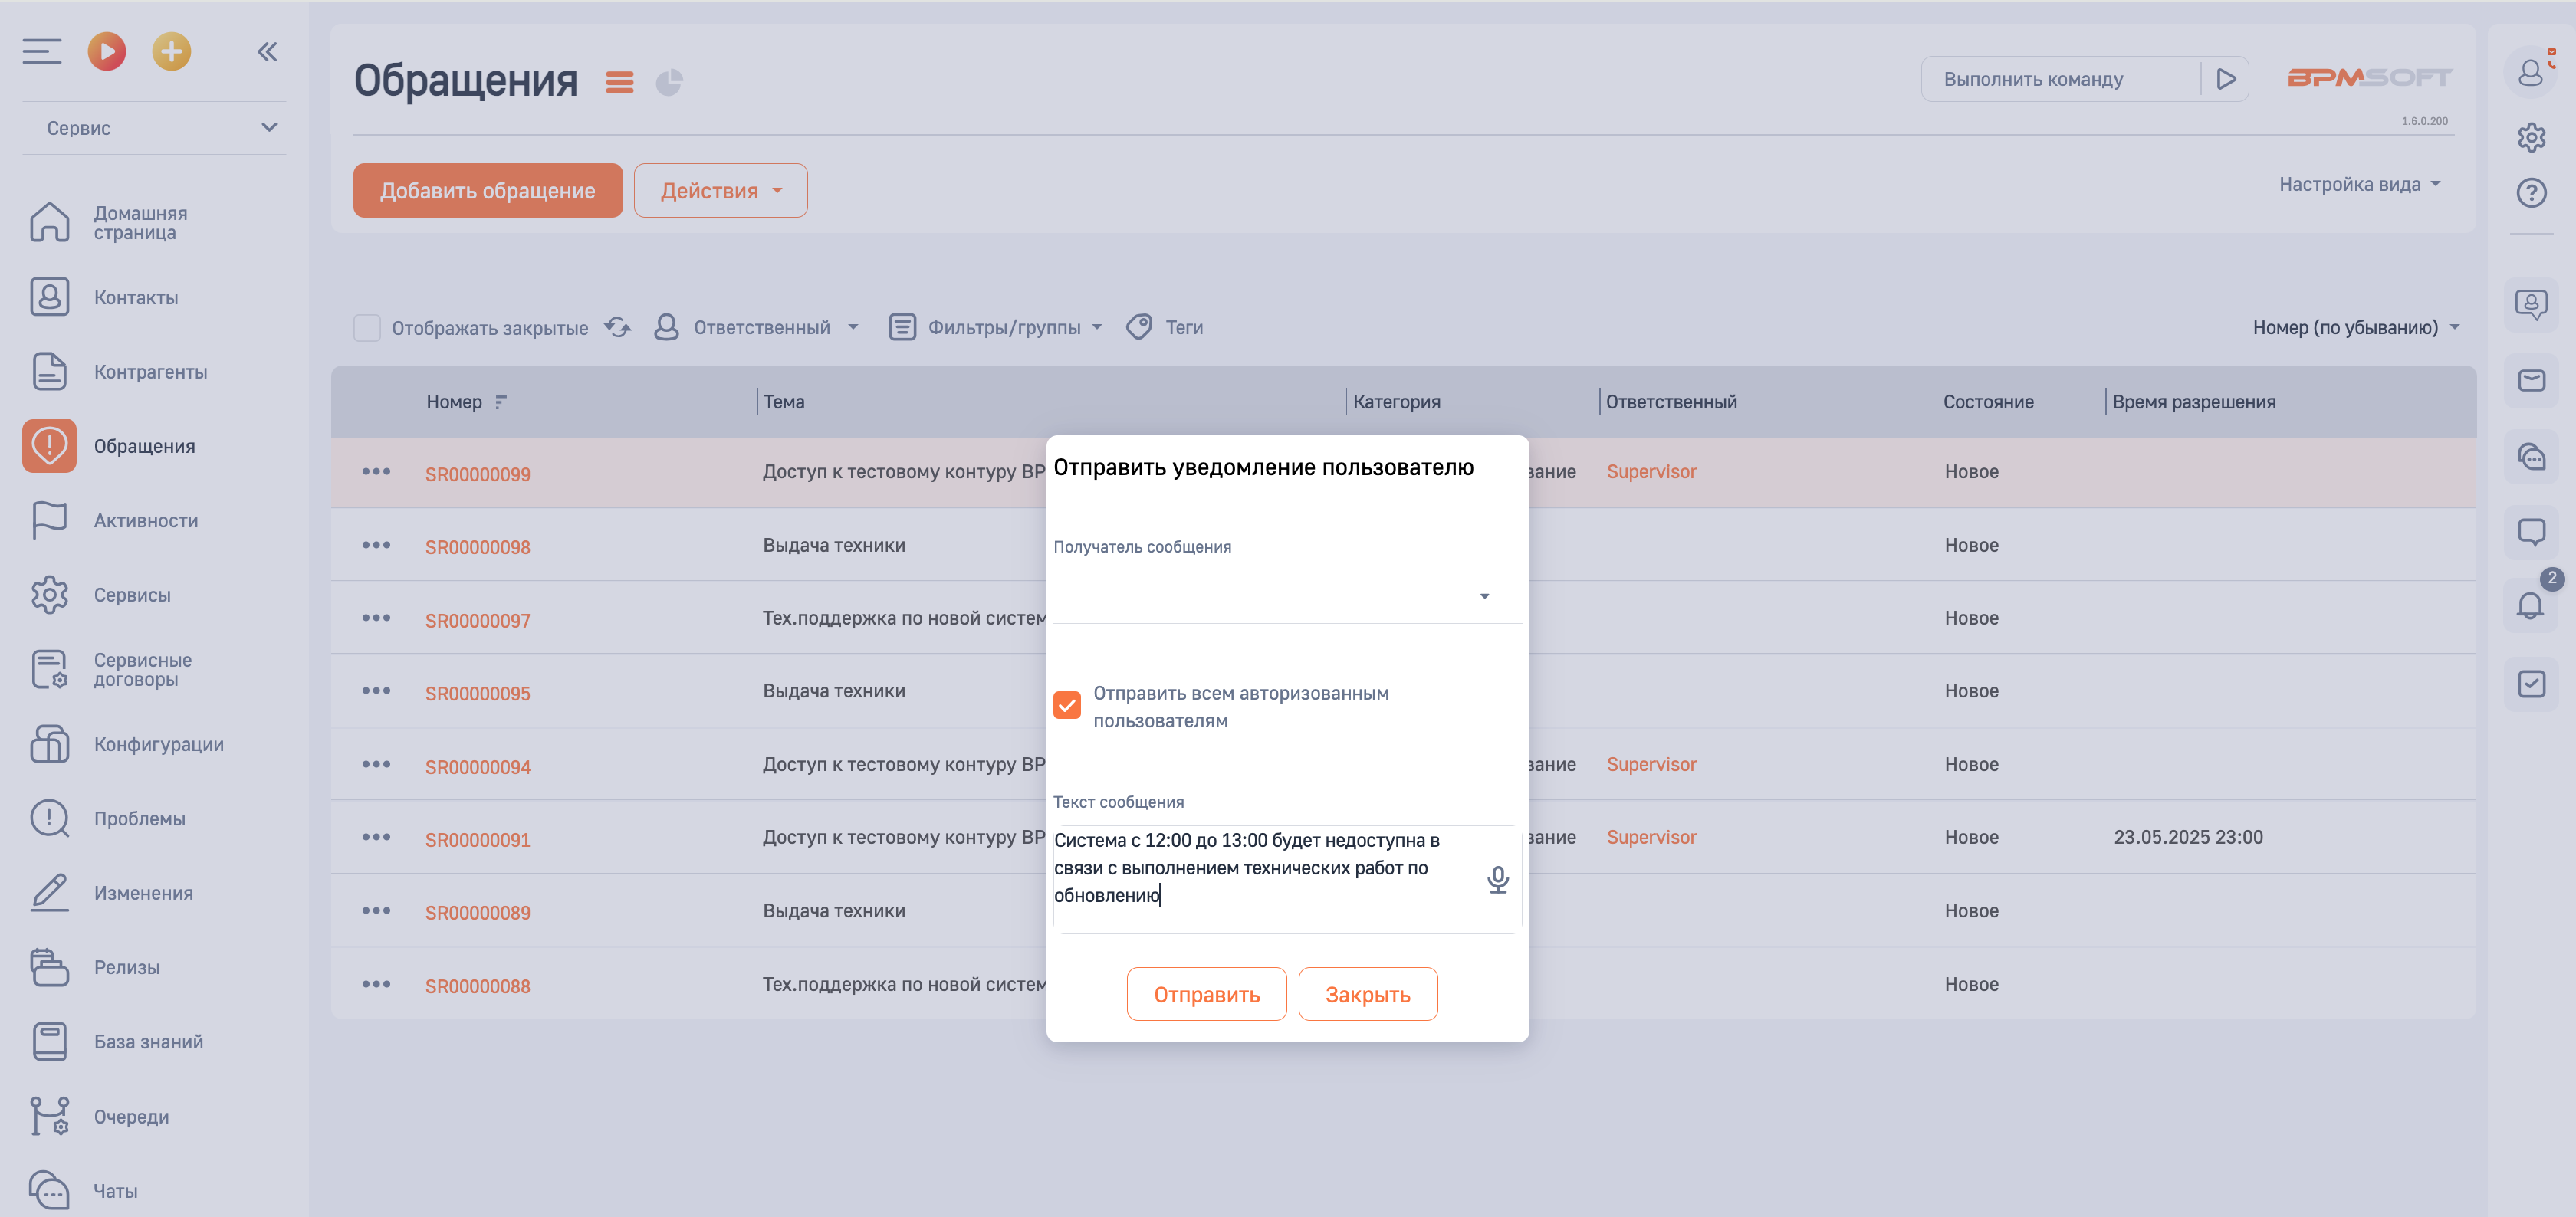The height and width of the screenshot is (1217, 2576).
Task: Collapse sidebar with double chevron icon
Action: [x=267, y=52]
